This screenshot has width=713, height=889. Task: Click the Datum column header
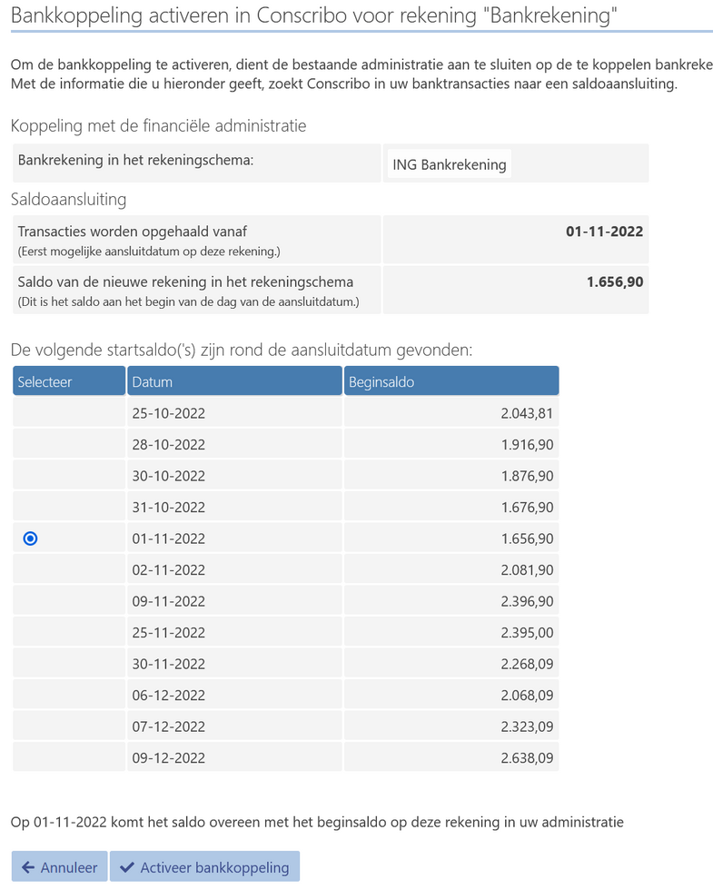point(234,381)
